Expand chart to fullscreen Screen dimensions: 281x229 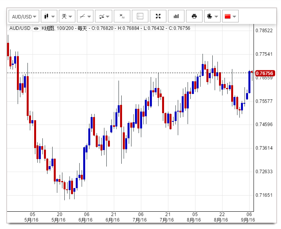158,16
